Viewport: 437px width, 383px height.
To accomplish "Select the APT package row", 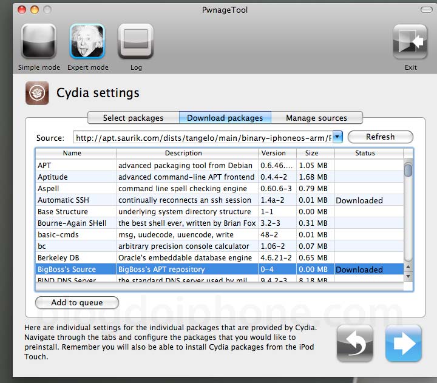I will click(220, 165).
